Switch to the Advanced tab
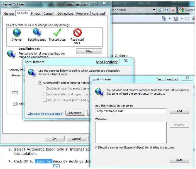Viewport: 196px width, 169px height. 98,13
